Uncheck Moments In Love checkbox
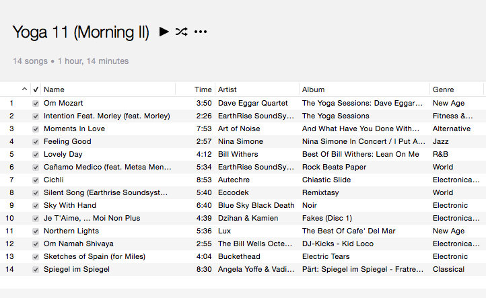This screenshot has height=298, width=486. pos(36,129)
